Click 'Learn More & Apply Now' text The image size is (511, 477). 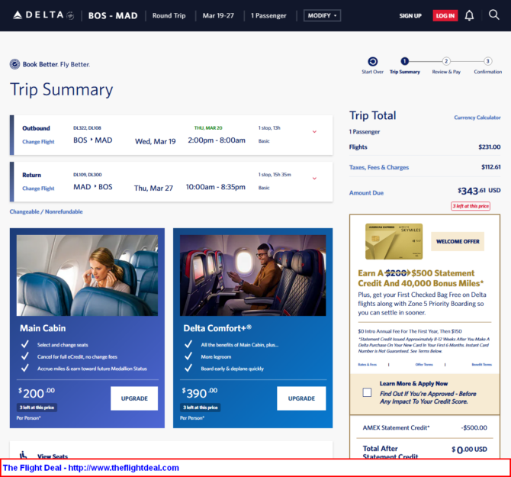tap(413, 383)
